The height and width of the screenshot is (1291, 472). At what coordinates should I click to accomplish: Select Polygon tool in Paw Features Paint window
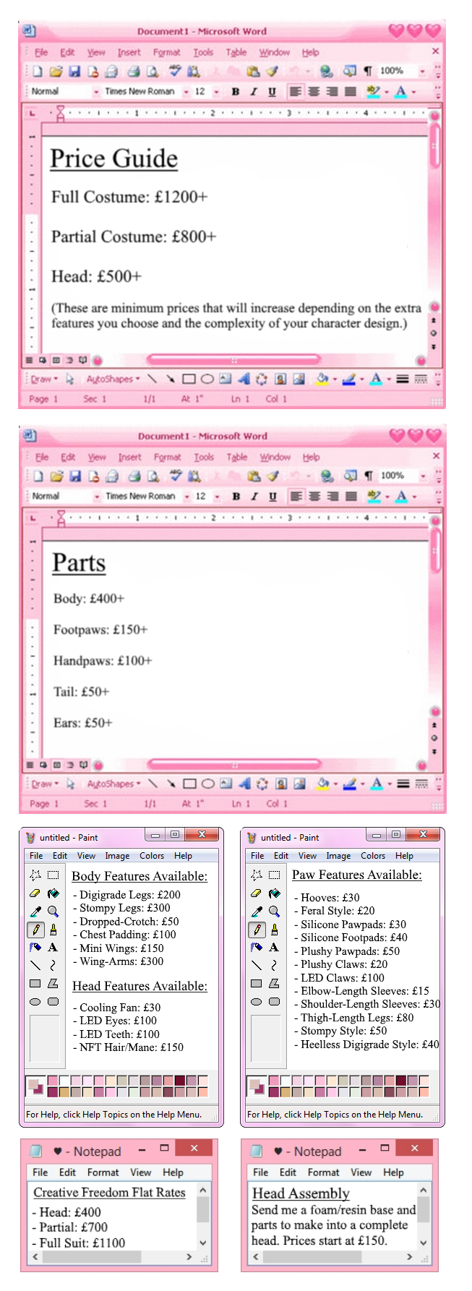coord(274,983)
